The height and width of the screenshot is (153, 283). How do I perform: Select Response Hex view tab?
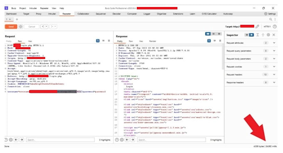[141, 41]
